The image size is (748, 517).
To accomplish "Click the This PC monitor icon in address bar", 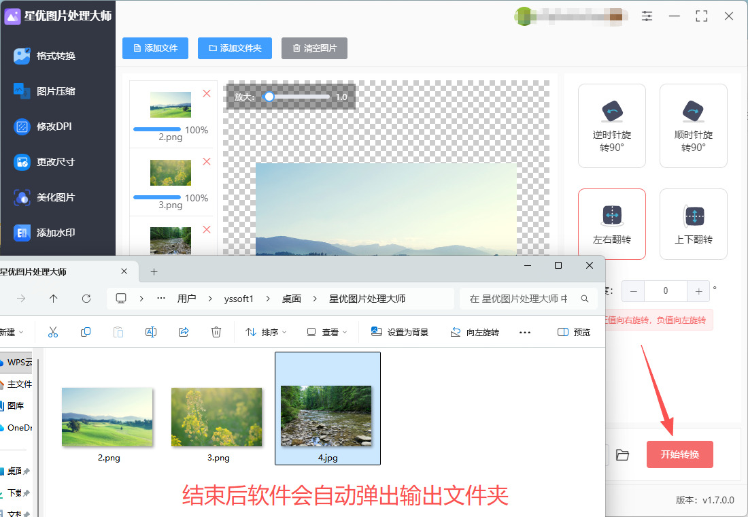I will (x=121, y=299).
